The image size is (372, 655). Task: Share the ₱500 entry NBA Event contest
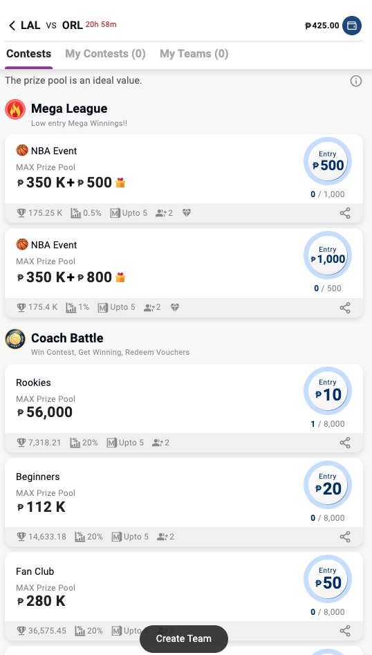tap(345, 213)
